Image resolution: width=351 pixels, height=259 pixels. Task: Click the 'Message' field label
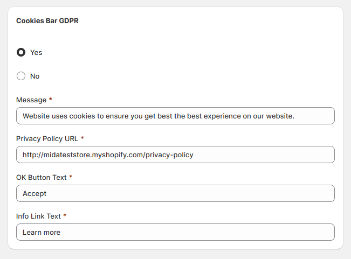click(x=31, y=100)
